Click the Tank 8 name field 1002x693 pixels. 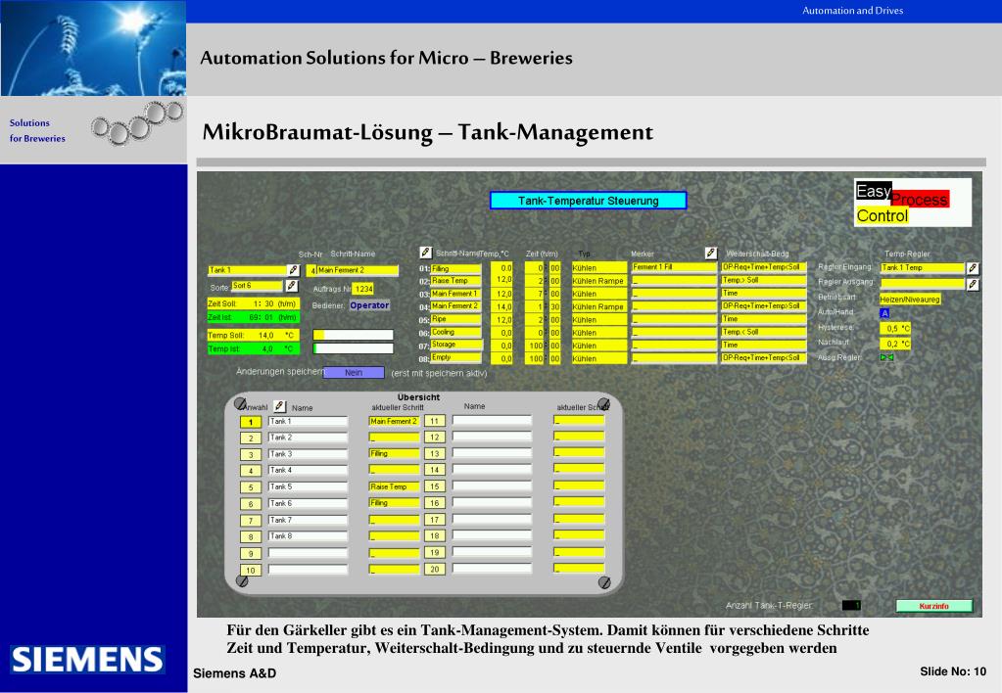308,536
